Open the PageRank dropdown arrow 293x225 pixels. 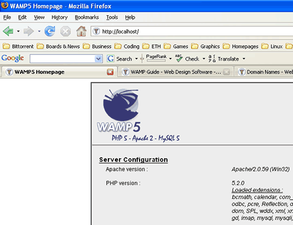coord(171,58)
